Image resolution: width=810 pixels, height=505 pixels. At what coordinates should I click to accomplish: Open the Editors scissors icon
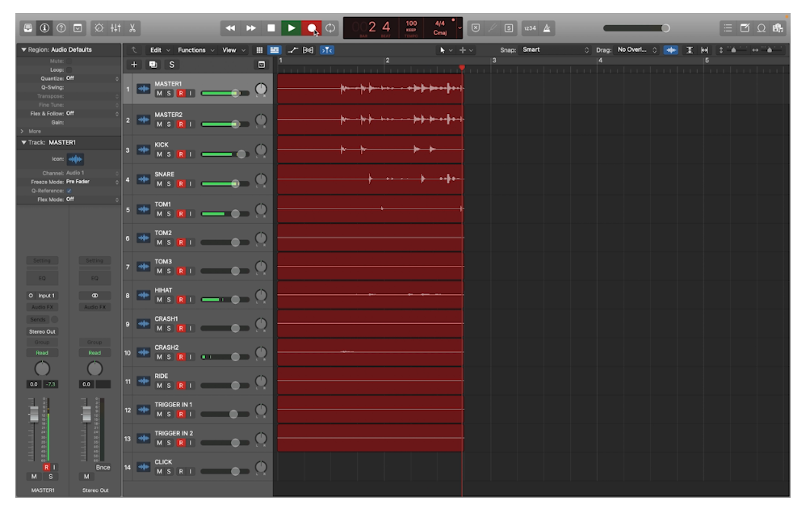132,28
